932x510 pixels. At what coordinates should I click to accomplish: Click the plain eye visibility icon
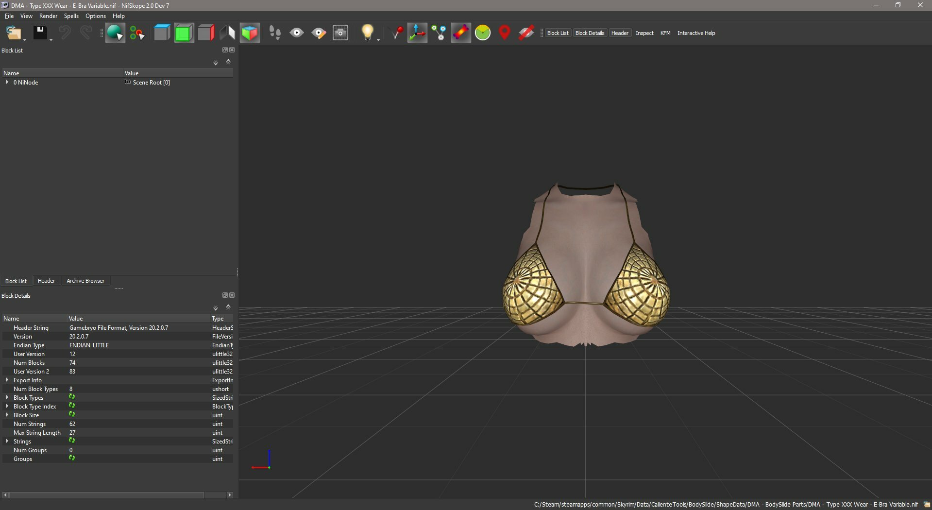tap(297, 33)
